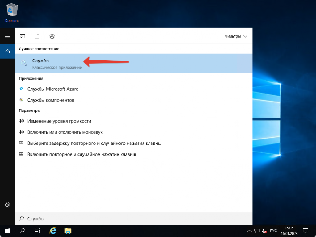The image size is (316, 237).
Task: Click the Службы компонентов icon
Action: click(21, 100)
